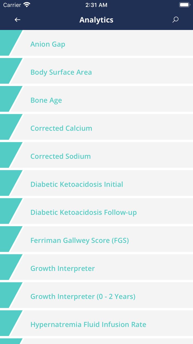The image size is (193, 344).
Task: Select Ferriman Gallwey Score (FGS)
Action: pos(80,240)
